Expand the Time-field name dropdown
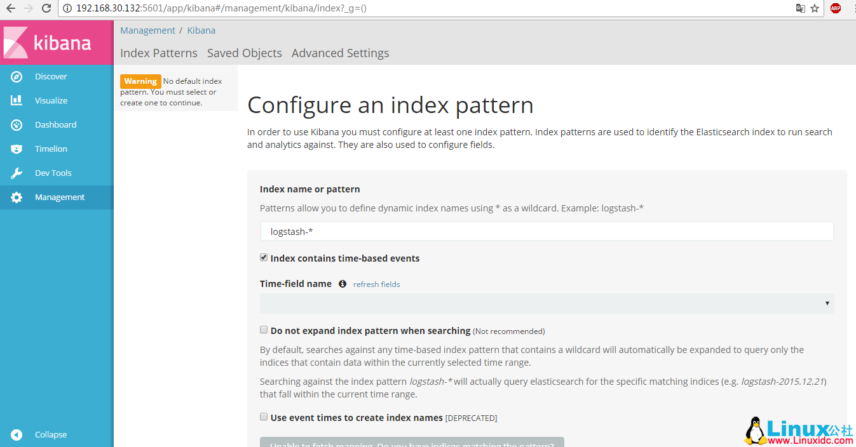Screen dimensions: 856x447 547,304
